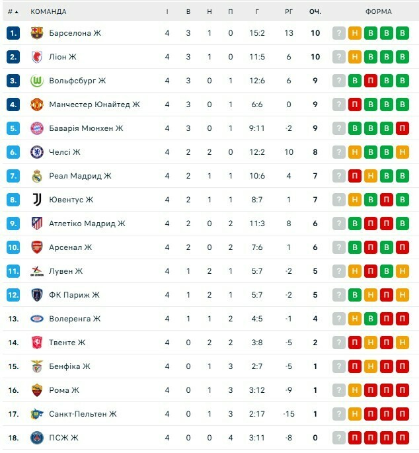
Task: Click Лувен Ж's latest green В form badge
Action: (387, 271)
